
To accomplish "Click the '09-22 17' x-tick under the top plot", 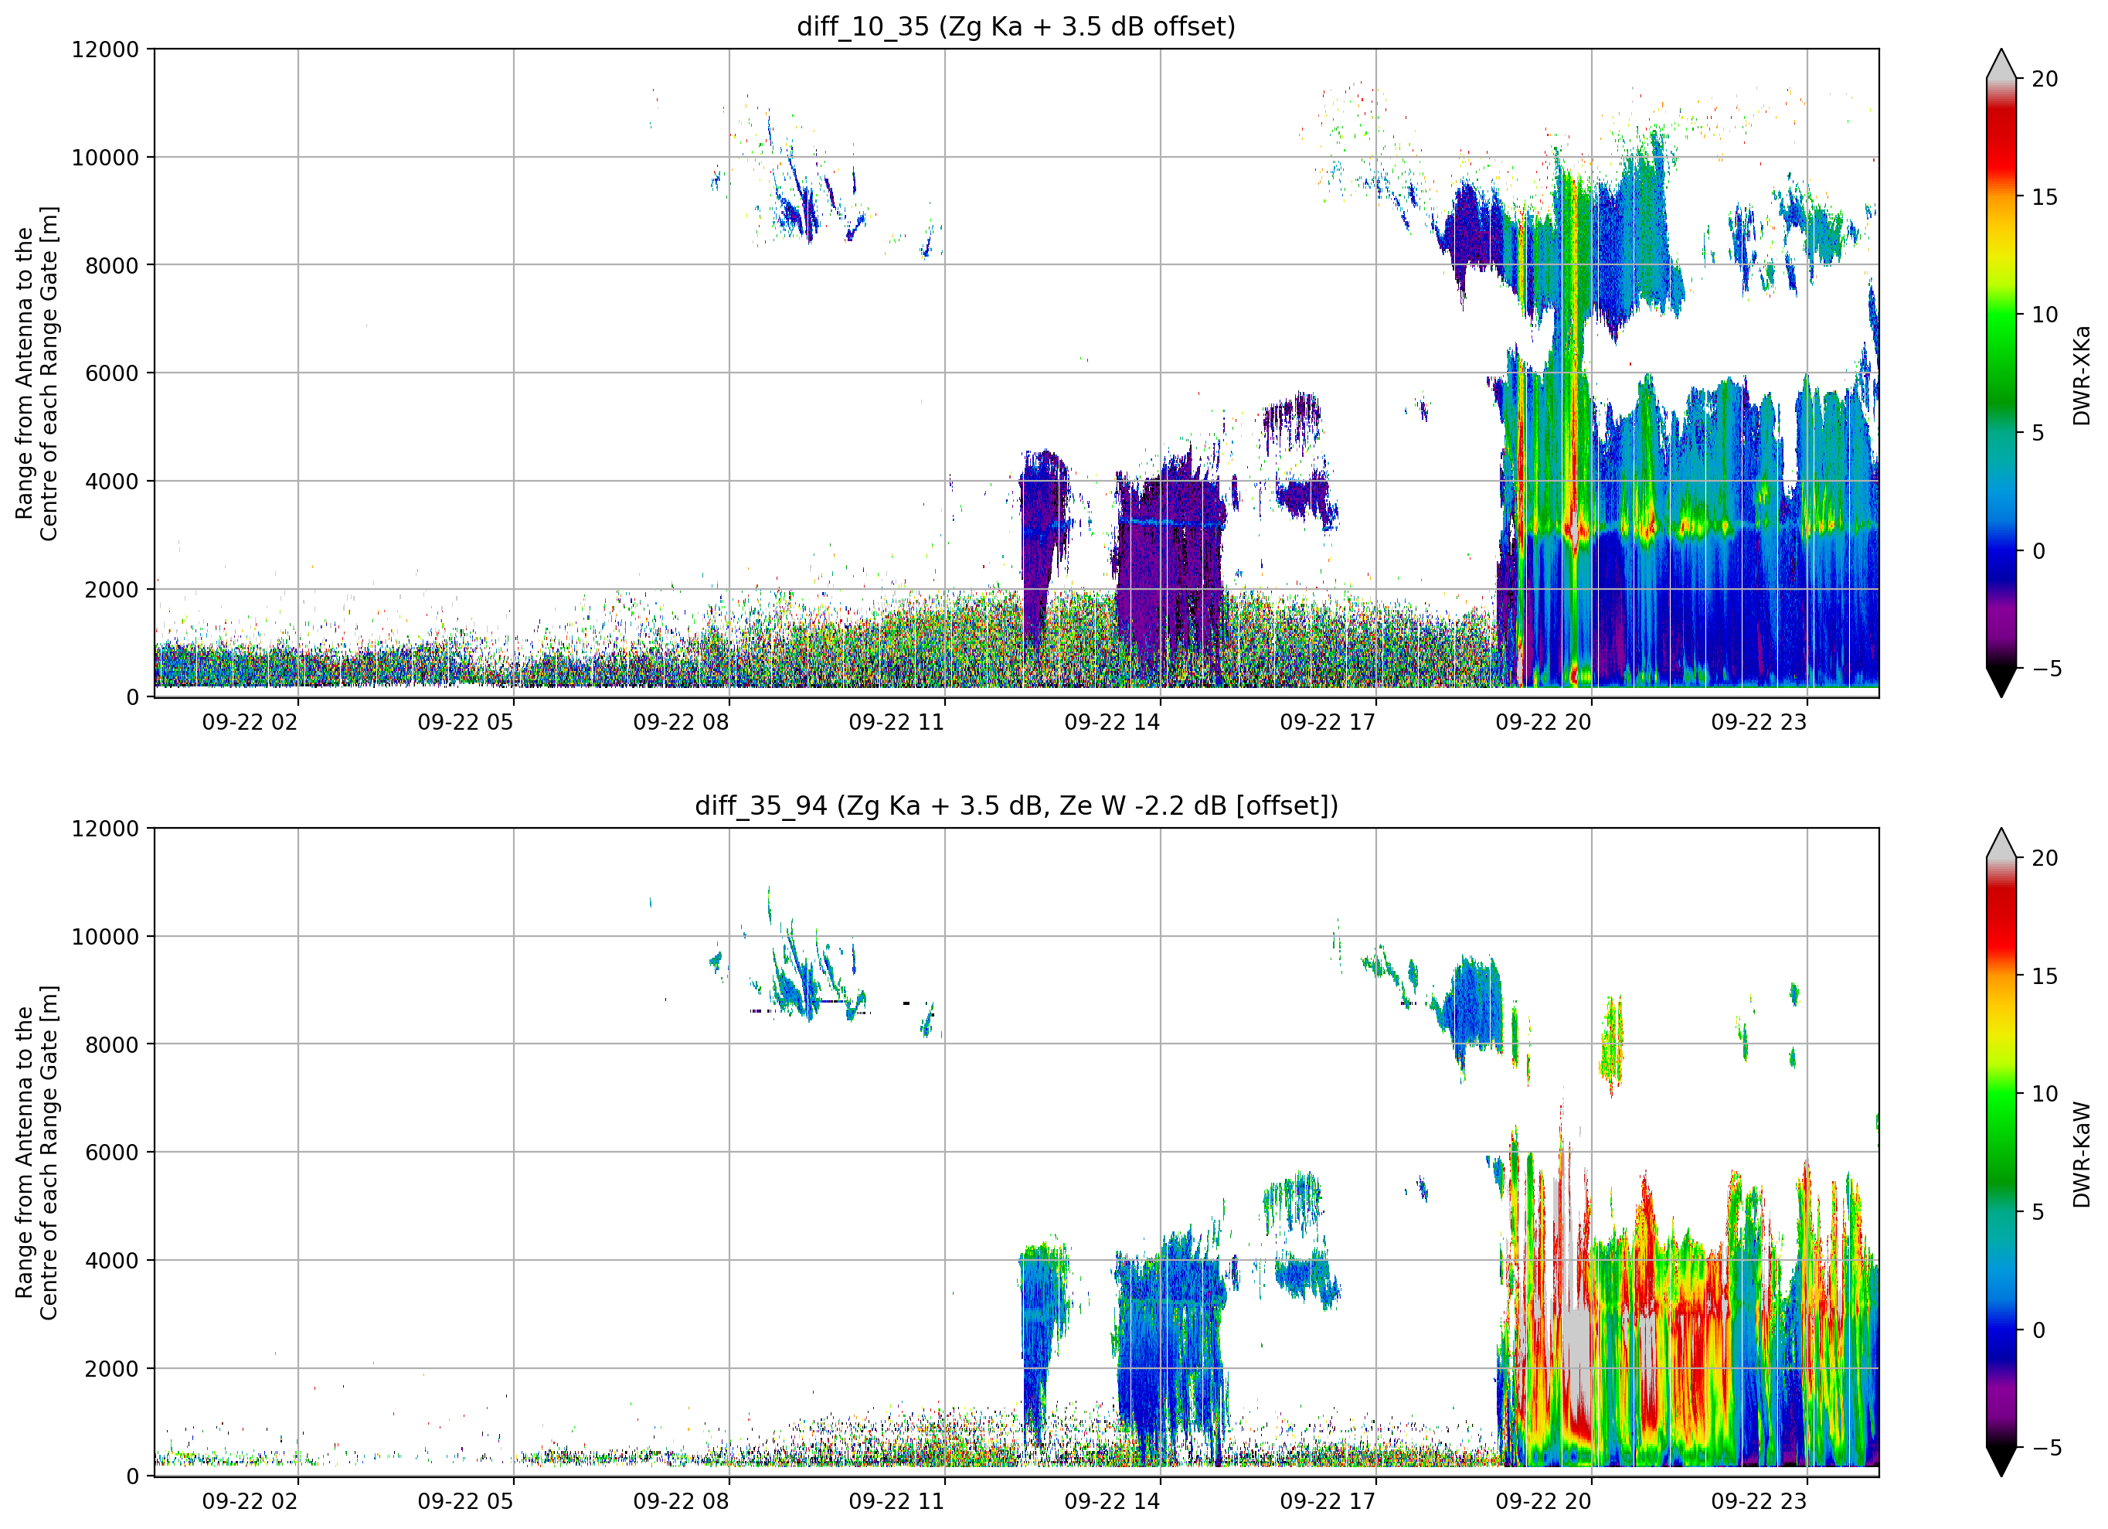I will click(1328, 722).
